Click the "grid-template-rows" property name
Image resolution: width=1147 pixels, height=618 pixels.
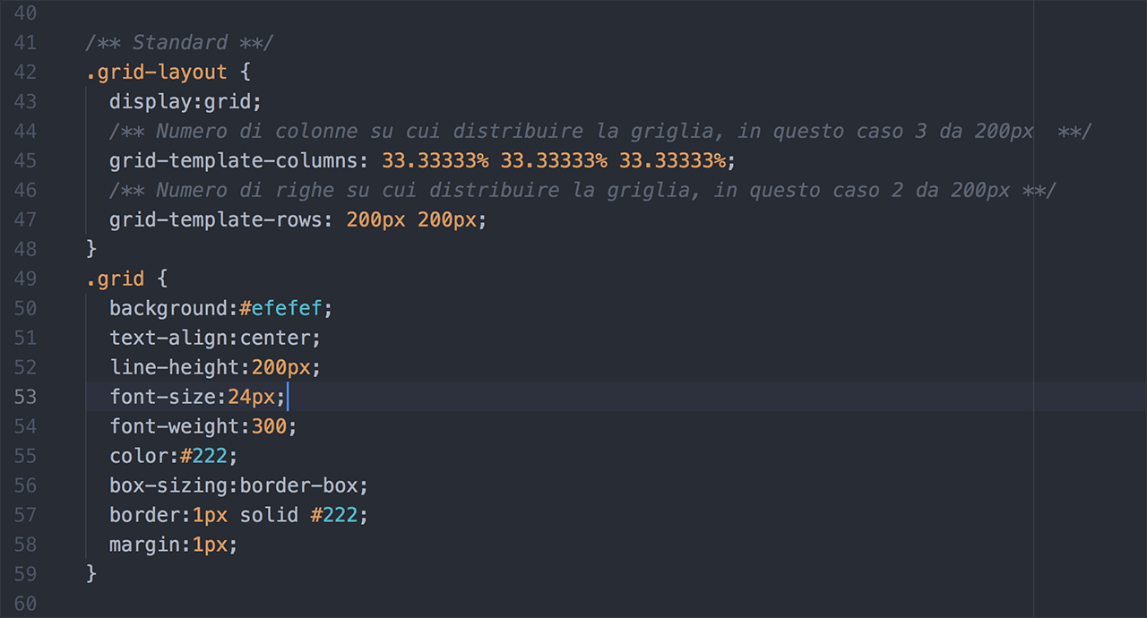click(215, 219)
